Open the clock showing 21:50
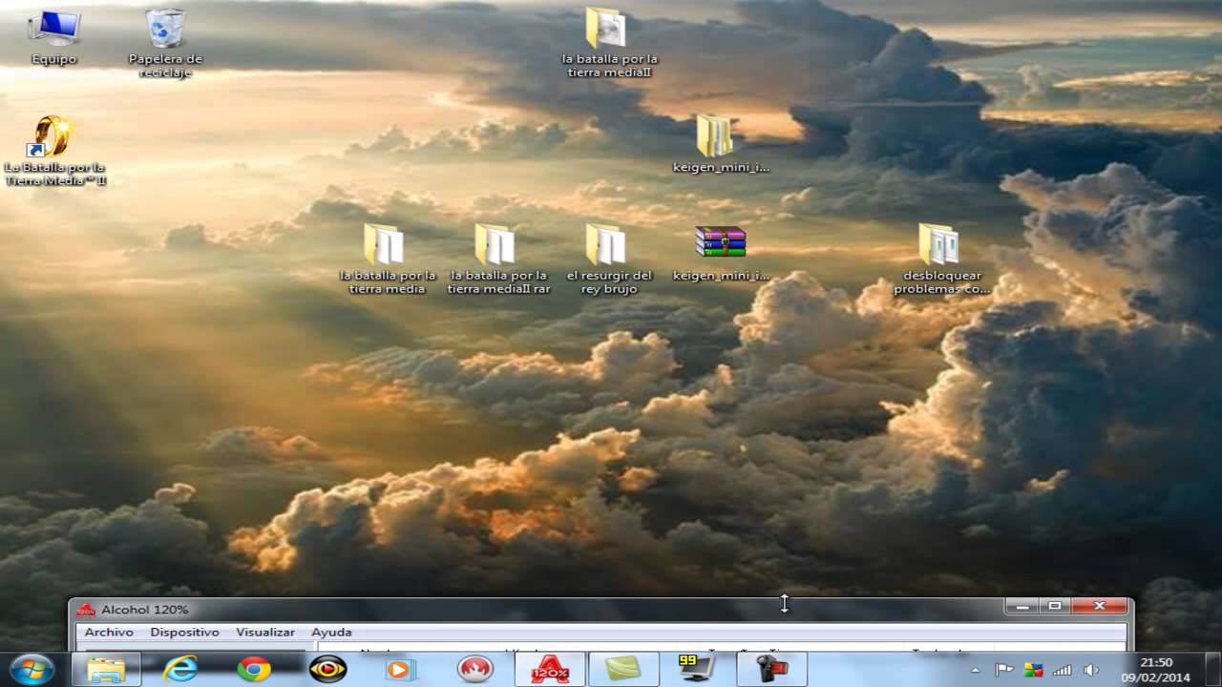 1157,669
